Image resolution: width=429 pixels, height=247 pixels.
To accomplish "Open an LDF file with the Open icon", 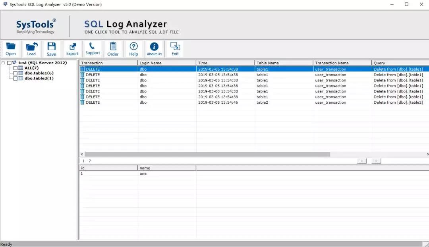I will (11, 49).
